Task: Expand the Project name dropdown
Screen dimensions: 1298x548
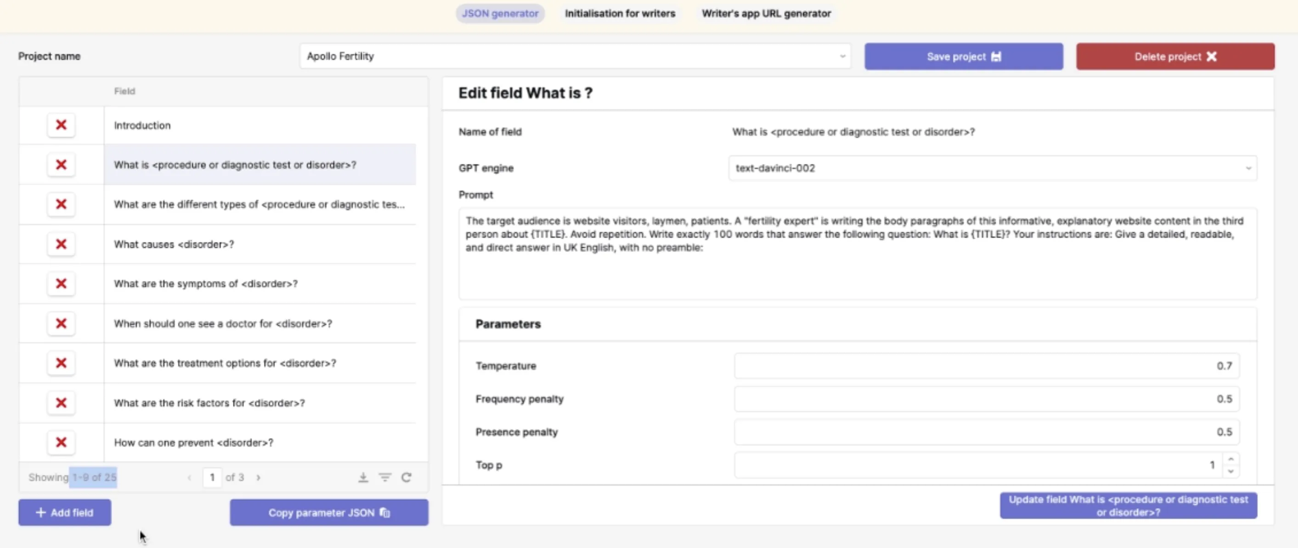Action: pos(575,56)
